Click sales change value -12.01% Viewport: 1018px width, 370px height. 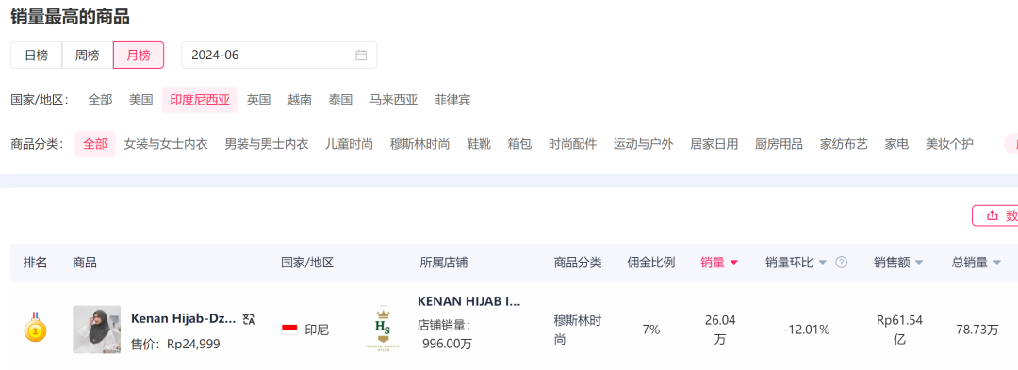click(806, 330)
